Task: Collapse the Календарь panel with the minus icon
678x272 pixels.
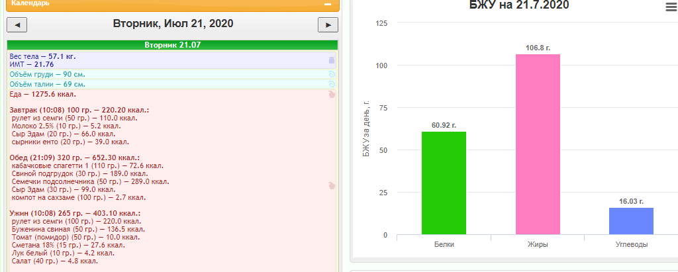Action: pos(328,4)
